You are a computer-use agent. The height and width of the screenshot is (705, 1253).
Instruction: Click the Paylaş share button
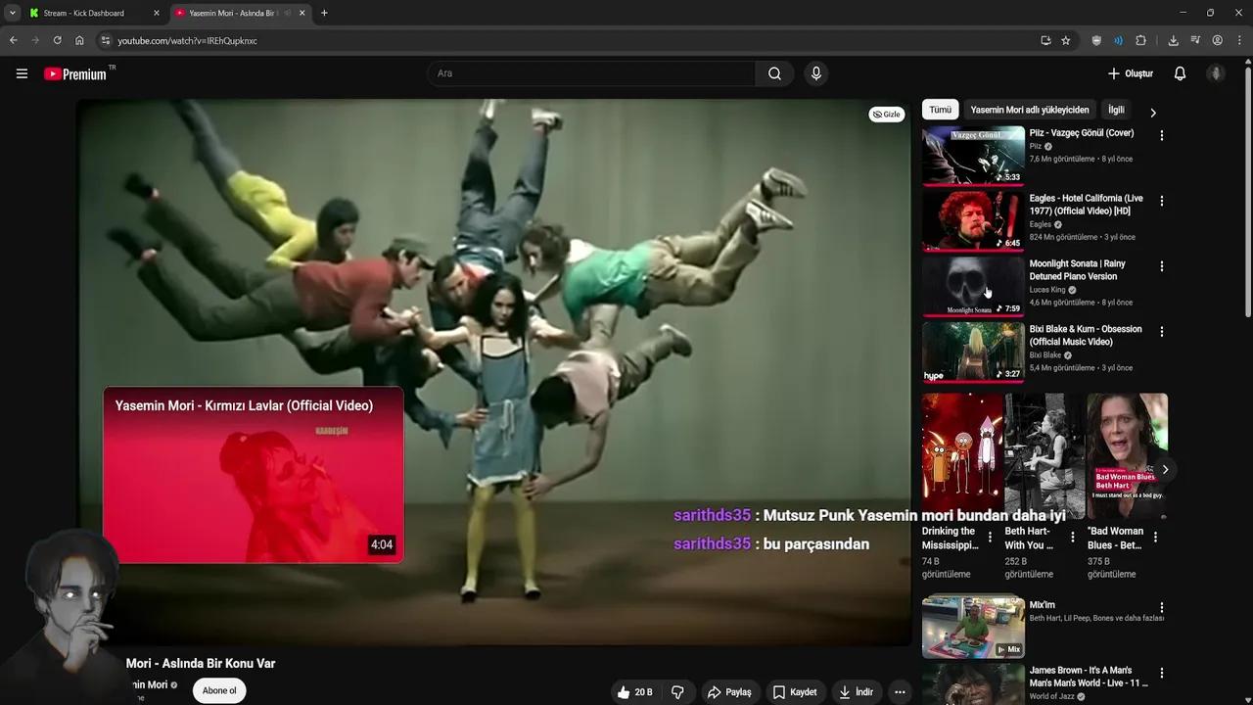click(x=729, y=692)
